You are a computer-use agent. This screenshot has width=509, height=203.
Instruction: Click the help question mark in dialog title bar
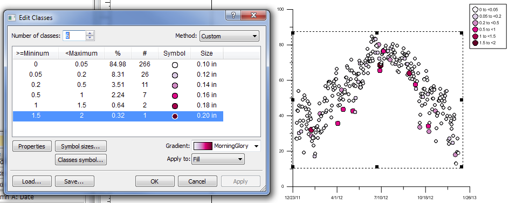233,15
